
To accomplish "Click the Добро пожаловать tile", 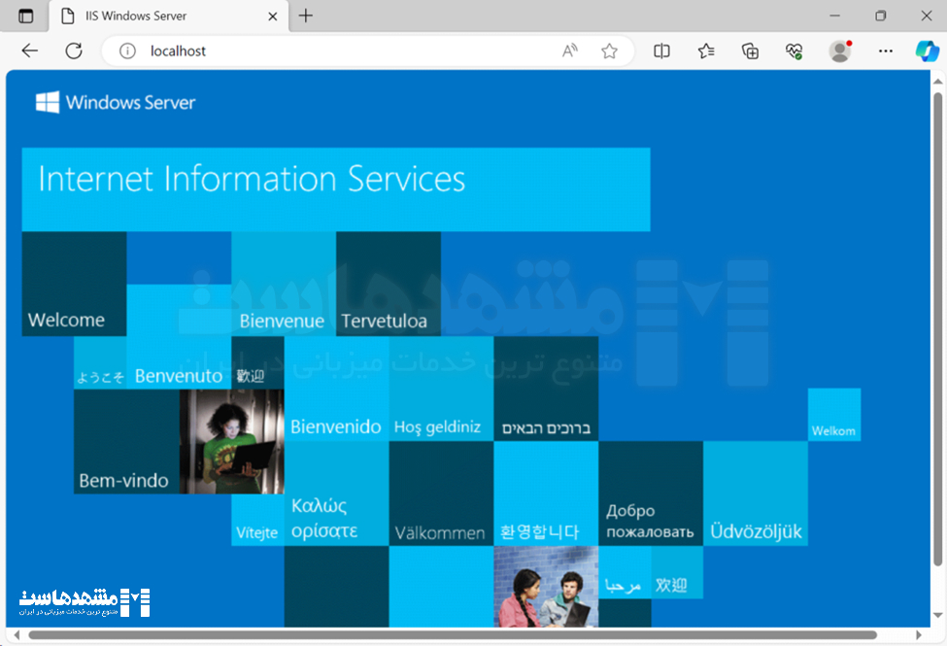I will pyautogui.click(x=651, y=493).
